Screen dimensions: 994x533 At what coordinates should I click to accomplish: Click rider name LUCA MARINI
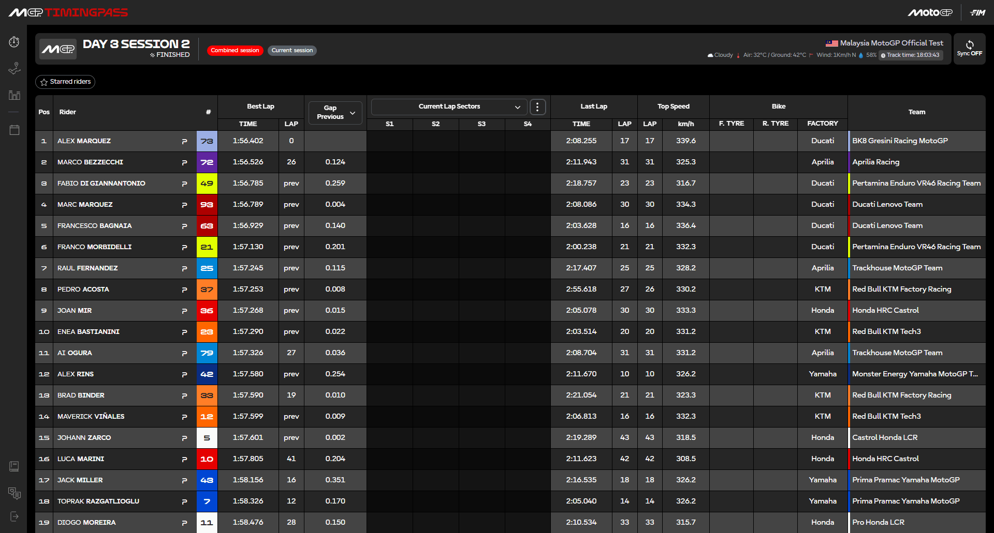81,459
